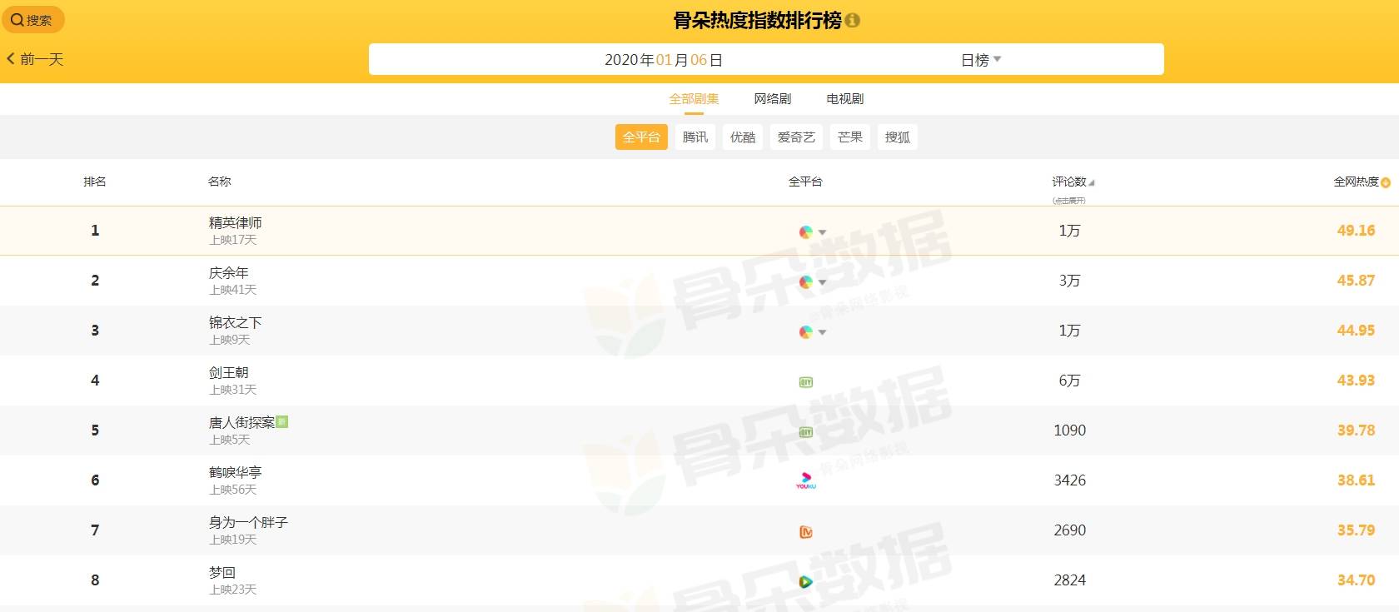Click the heat value 49.16
Screen dimensions: 1399x612
point(1356,231)
